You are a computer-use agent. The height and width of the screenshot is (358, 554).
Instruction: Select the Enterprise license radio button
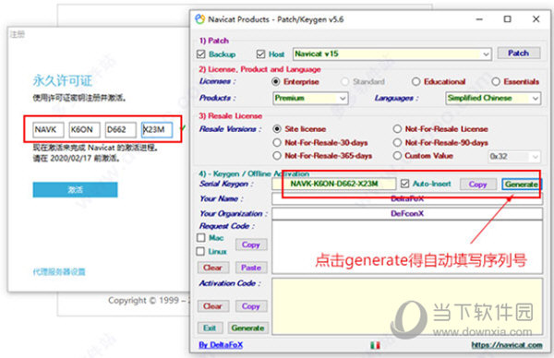pyautogui.click(x=276, y=81)
